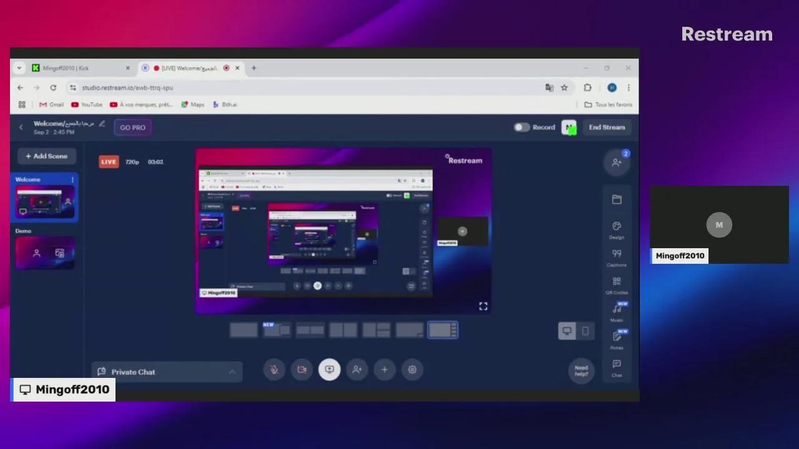The image size is (799, 449).
Task: Click the Mingoff2010 guest tile on the right
Action: (x=719, y=224)
